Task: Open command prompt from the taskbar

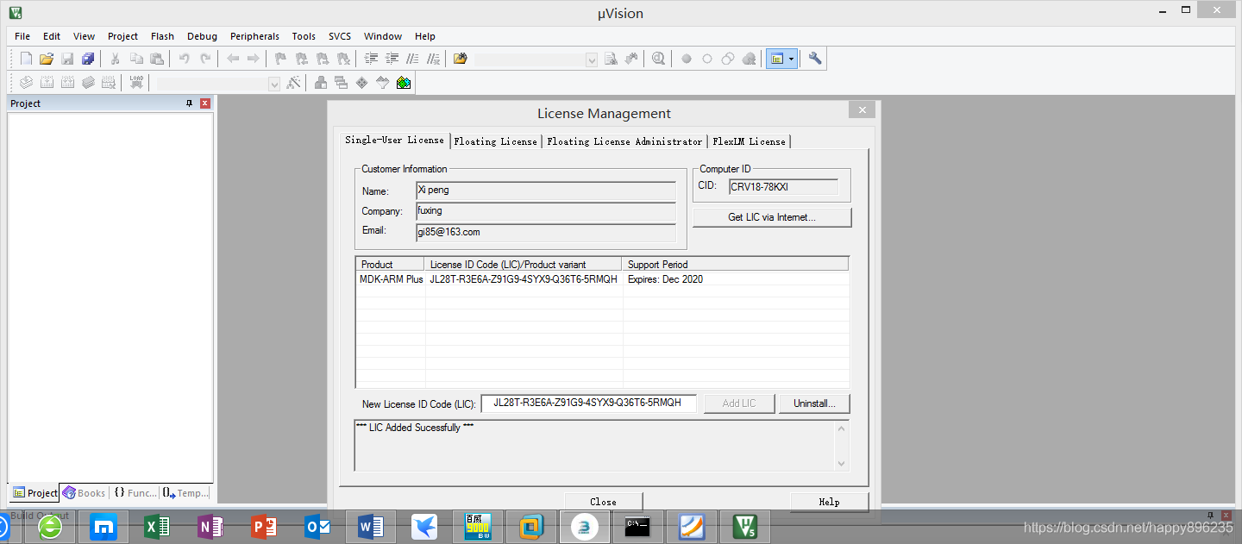Action: [637, 526]
